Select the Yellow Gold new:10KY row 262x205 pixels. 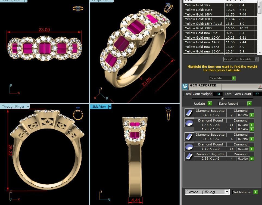[220, 38]
